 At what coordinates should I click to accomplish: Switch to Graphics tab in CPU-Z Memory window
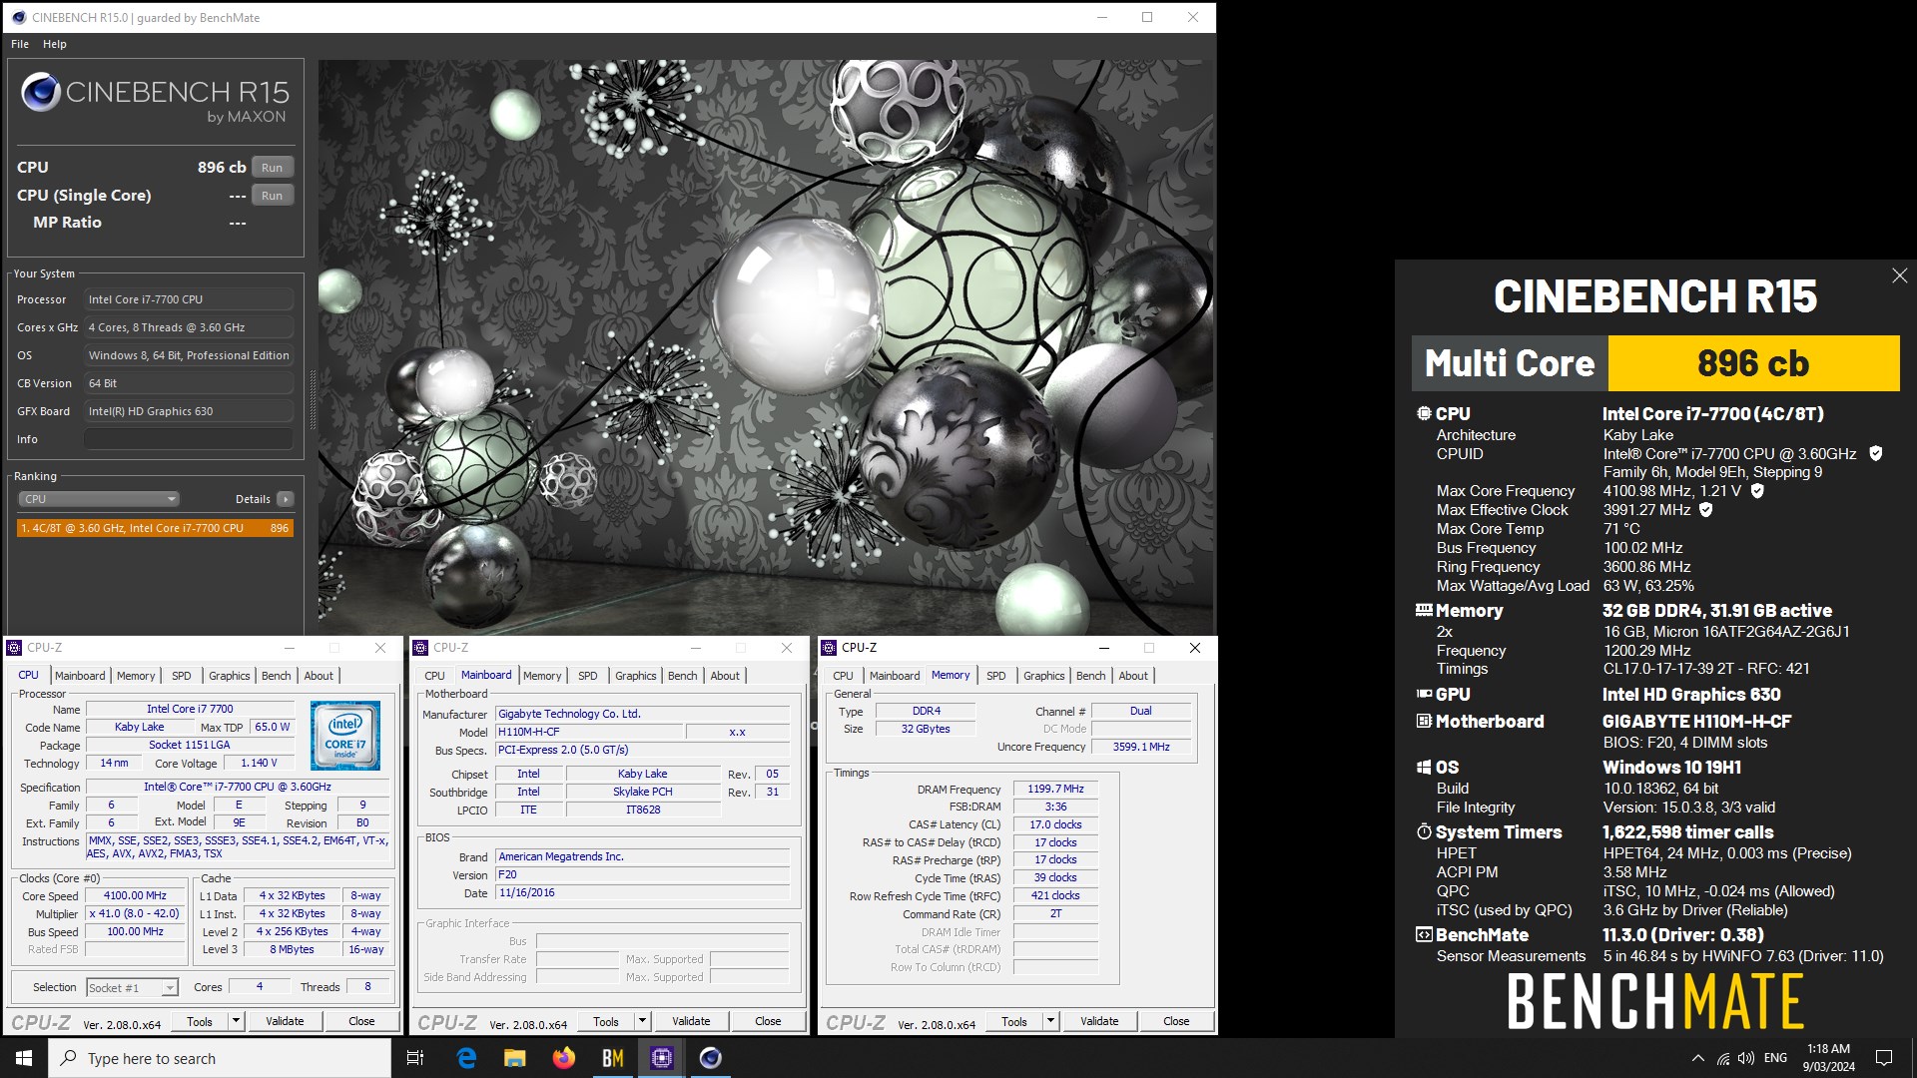[1044, 676]
